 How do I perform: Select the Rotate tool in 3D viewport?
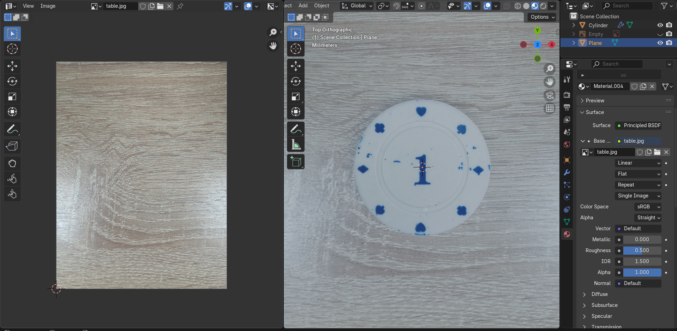tap(296, 81)
